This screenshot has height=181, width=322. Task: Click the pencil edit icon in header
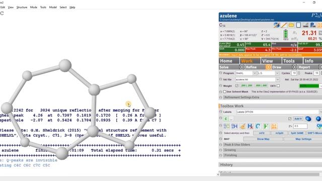(x=284, y=25)
